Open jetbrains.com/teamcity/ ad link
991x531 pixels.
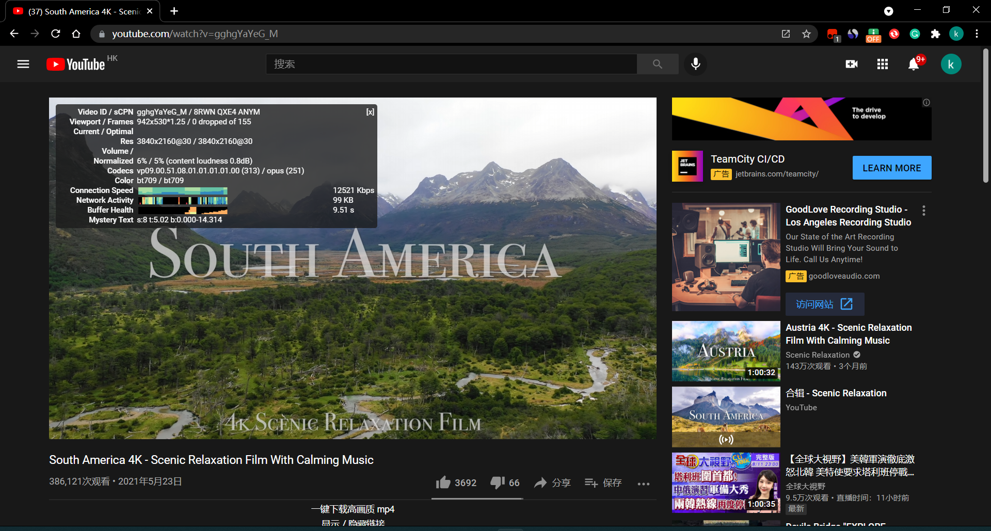[x=777, y=174]
